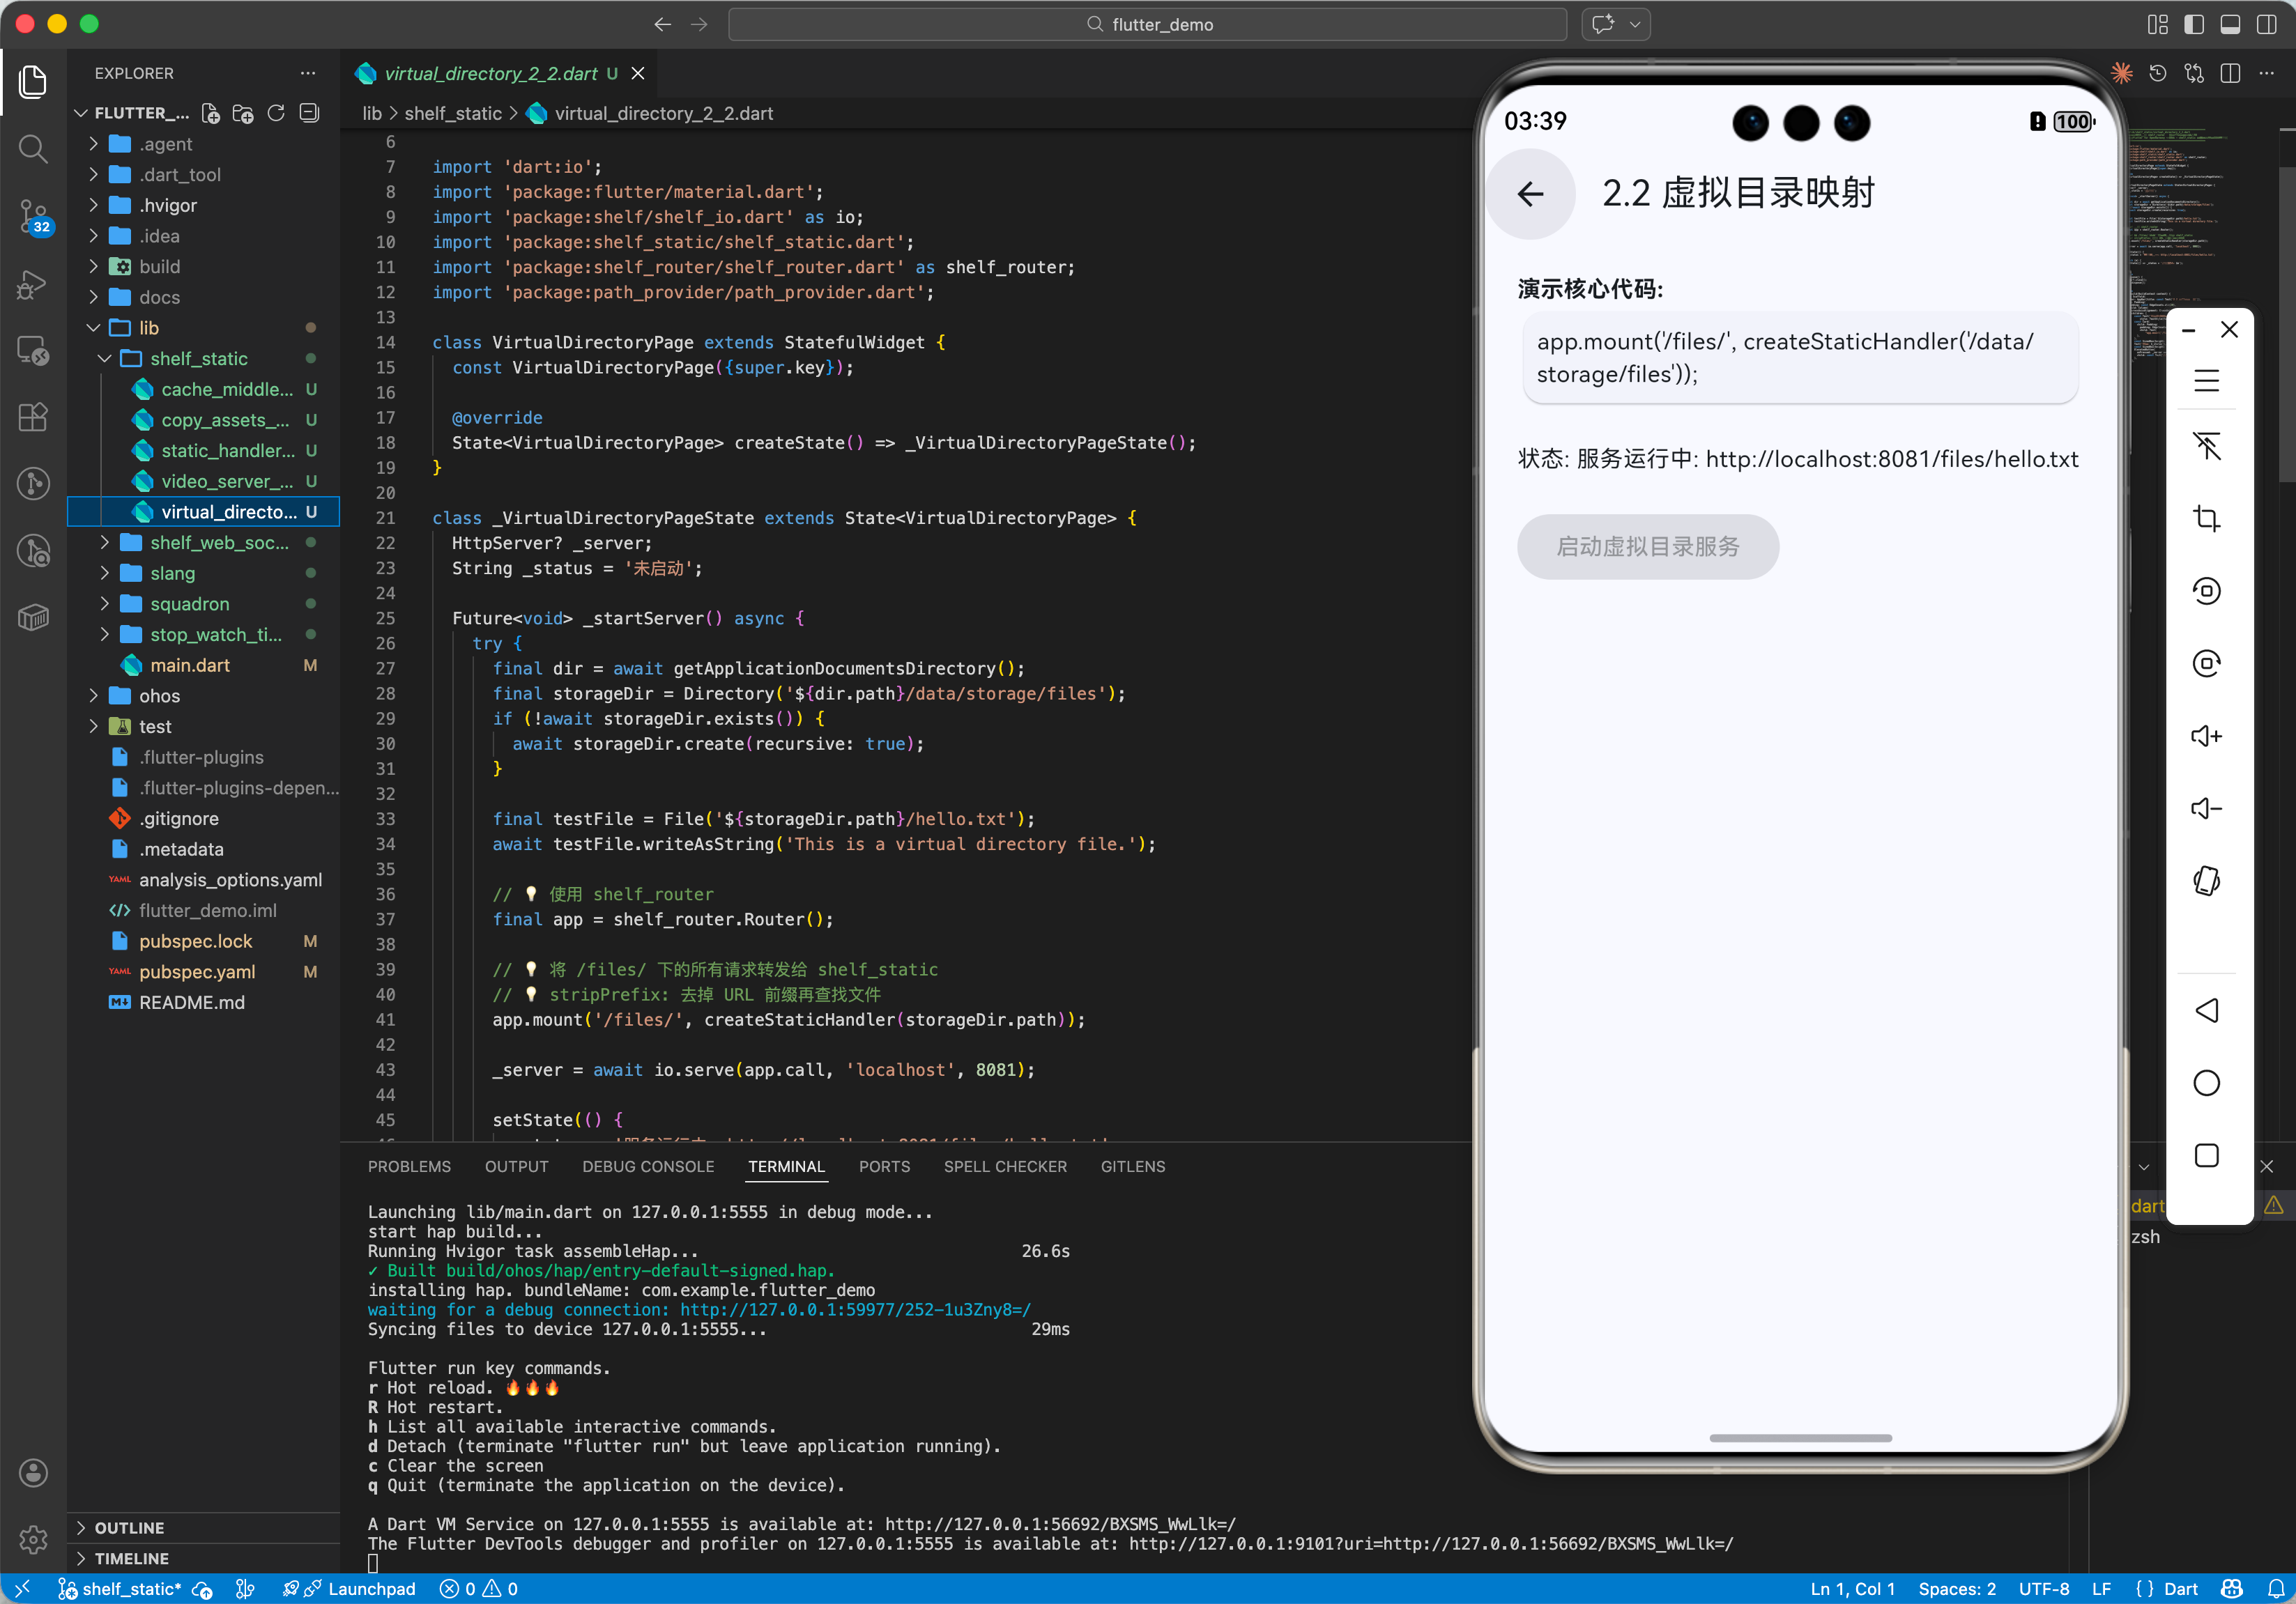2296x1604 pixels.
Task: Switch to the DEBUG CONSOLE tab
Action: [648, 1166]
